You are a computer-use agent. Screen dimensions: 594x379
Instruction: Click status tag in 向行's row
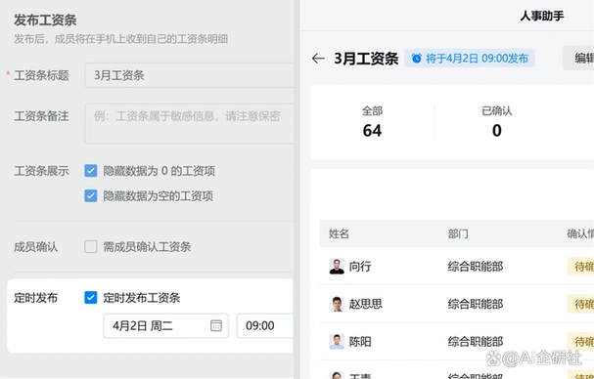coord(580,267)
